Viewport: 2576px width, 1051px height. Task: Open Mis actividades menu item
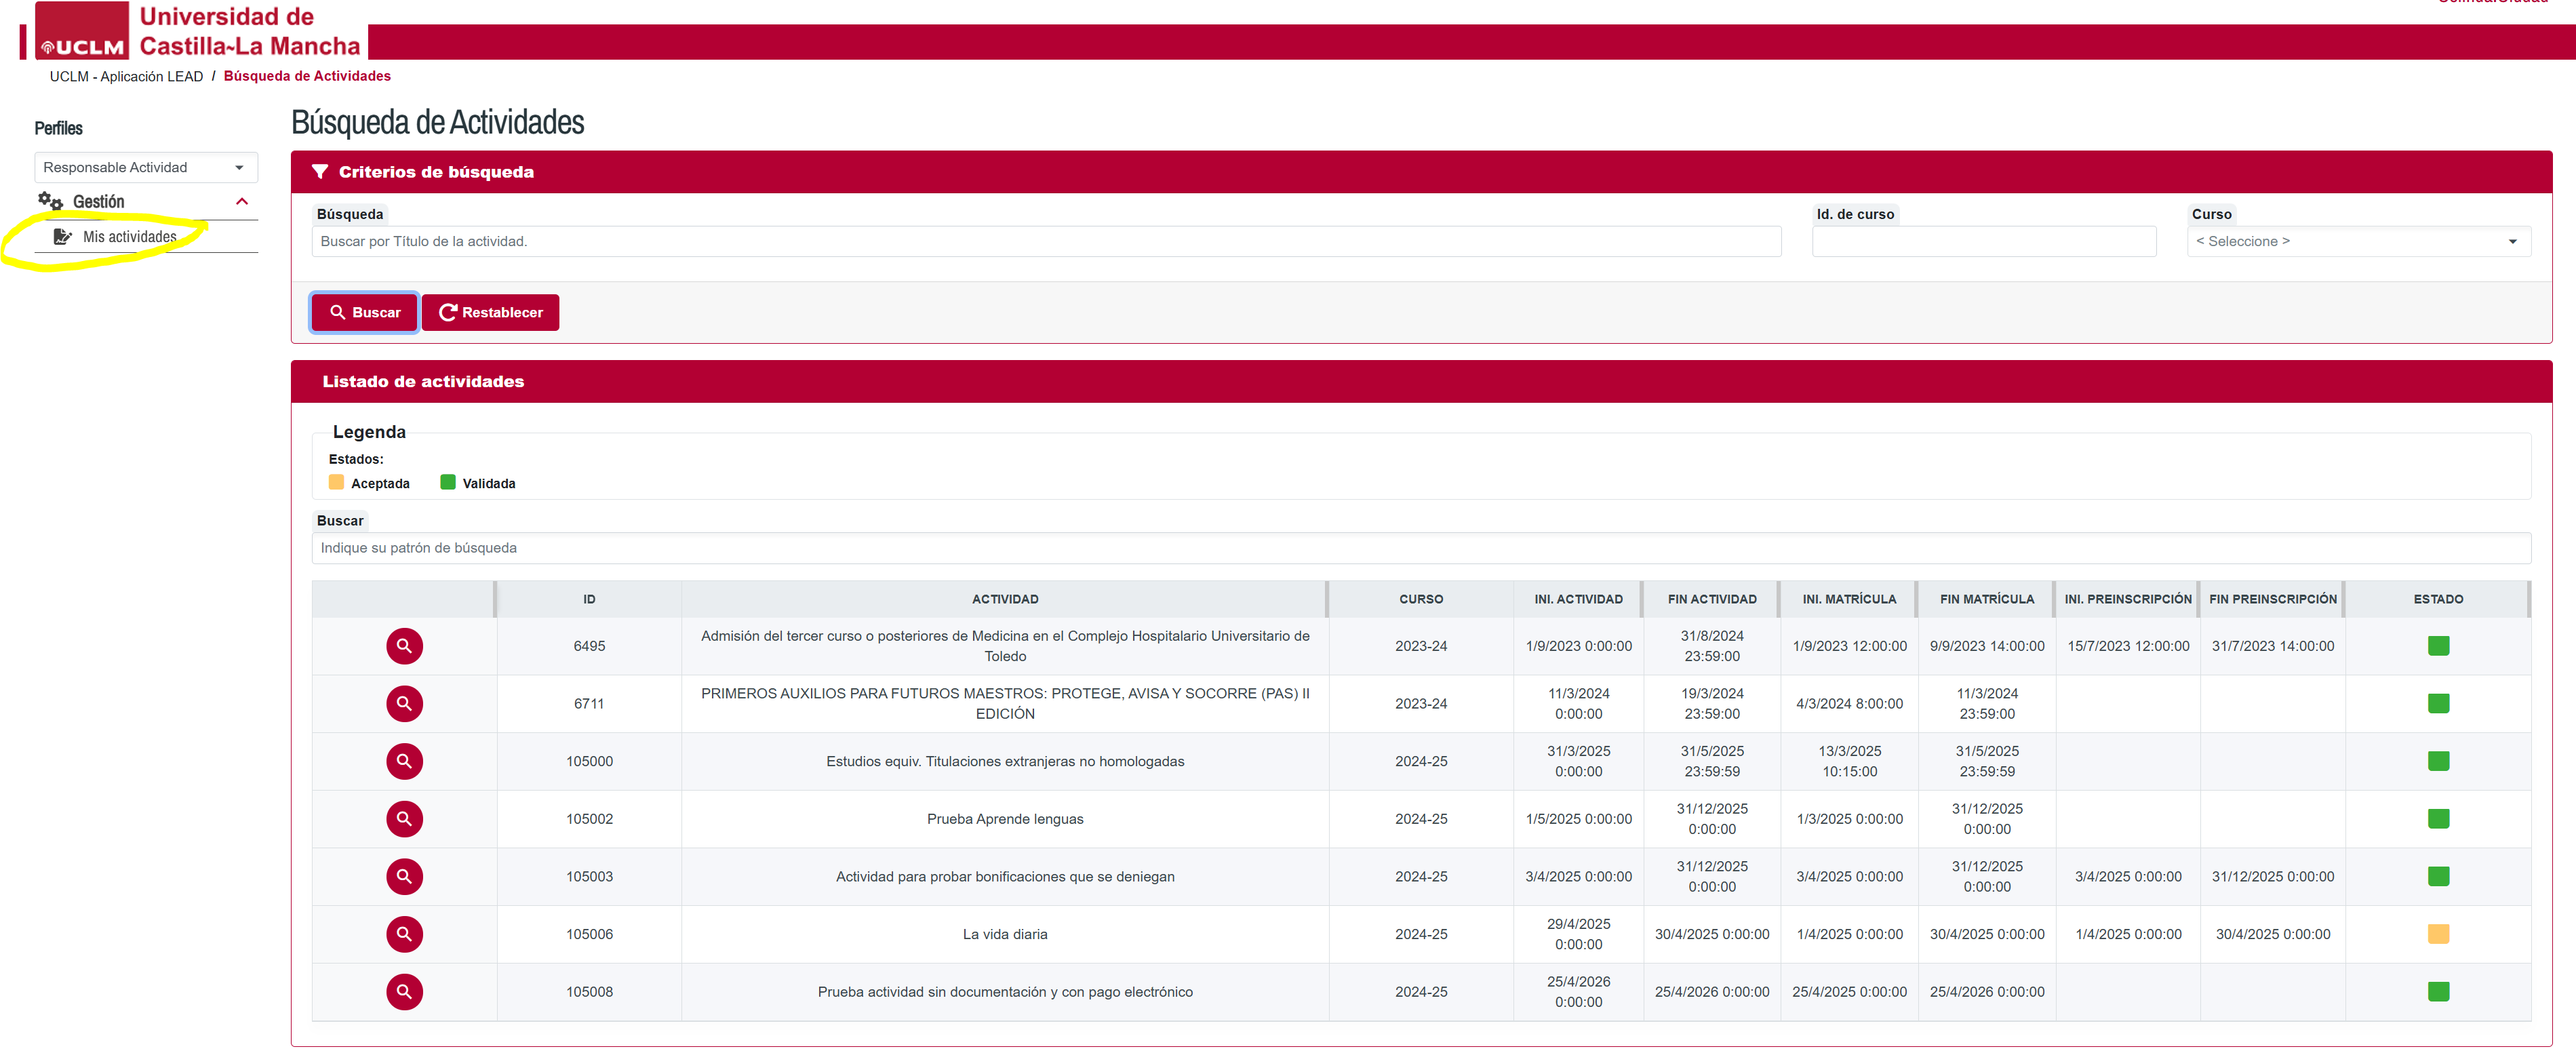coord(129,237)
